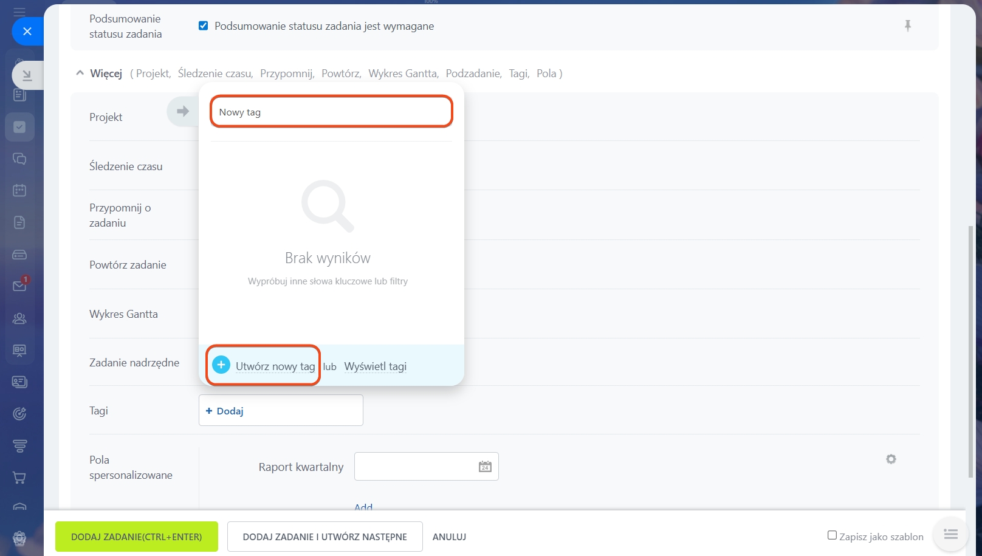Open custom fields gear settings
Viewport: 982px width, 556px height.
(891, 459)
